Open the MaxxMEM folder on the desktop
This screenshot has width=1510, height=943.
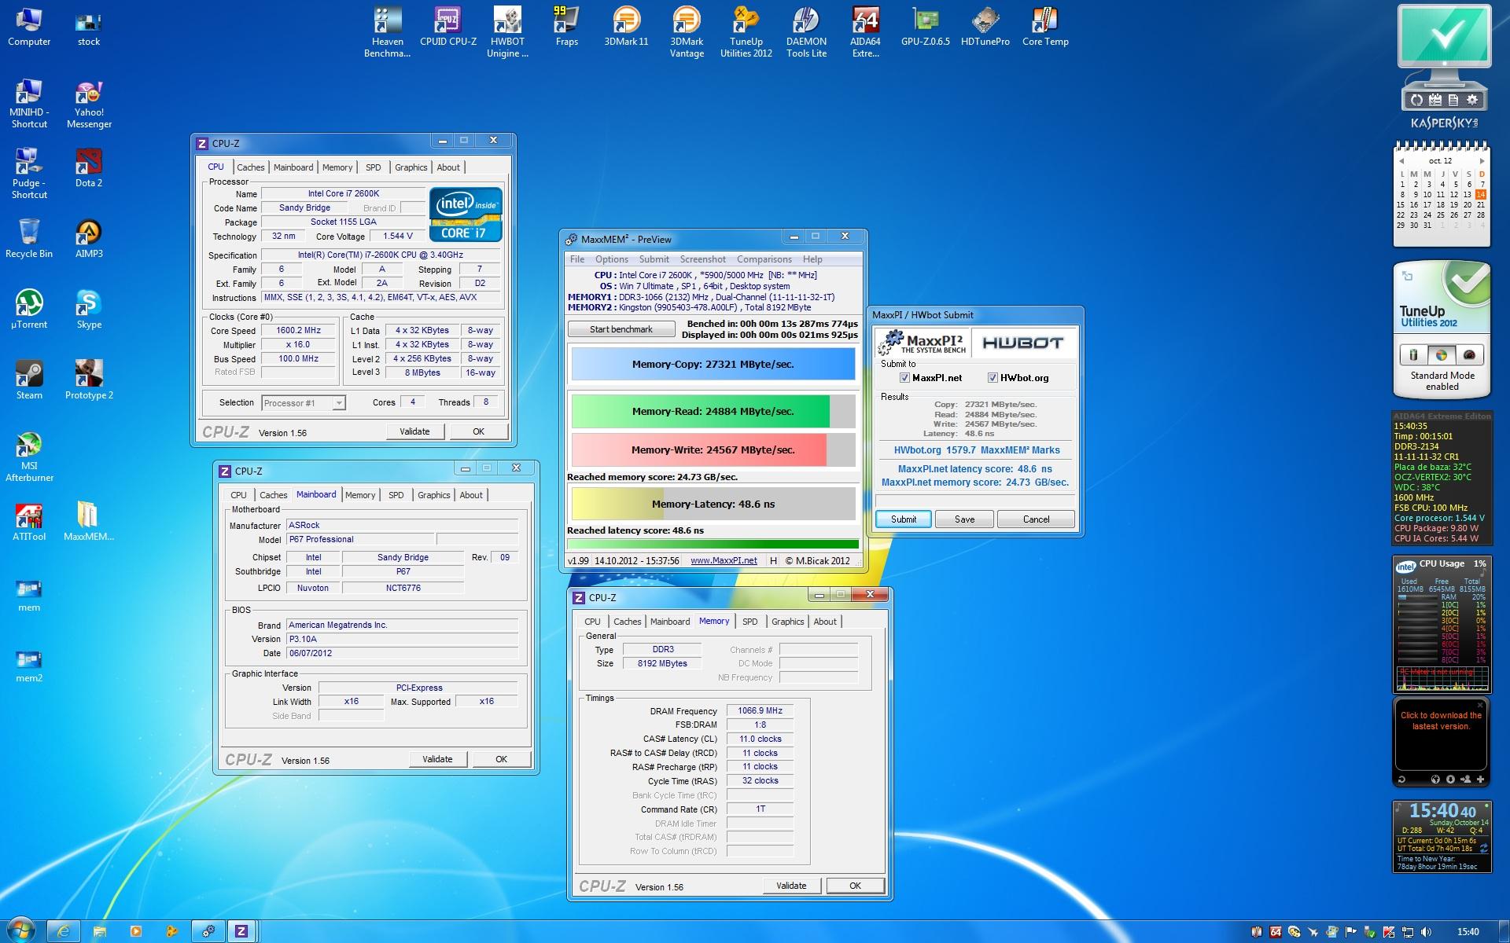tap(89, 521)
